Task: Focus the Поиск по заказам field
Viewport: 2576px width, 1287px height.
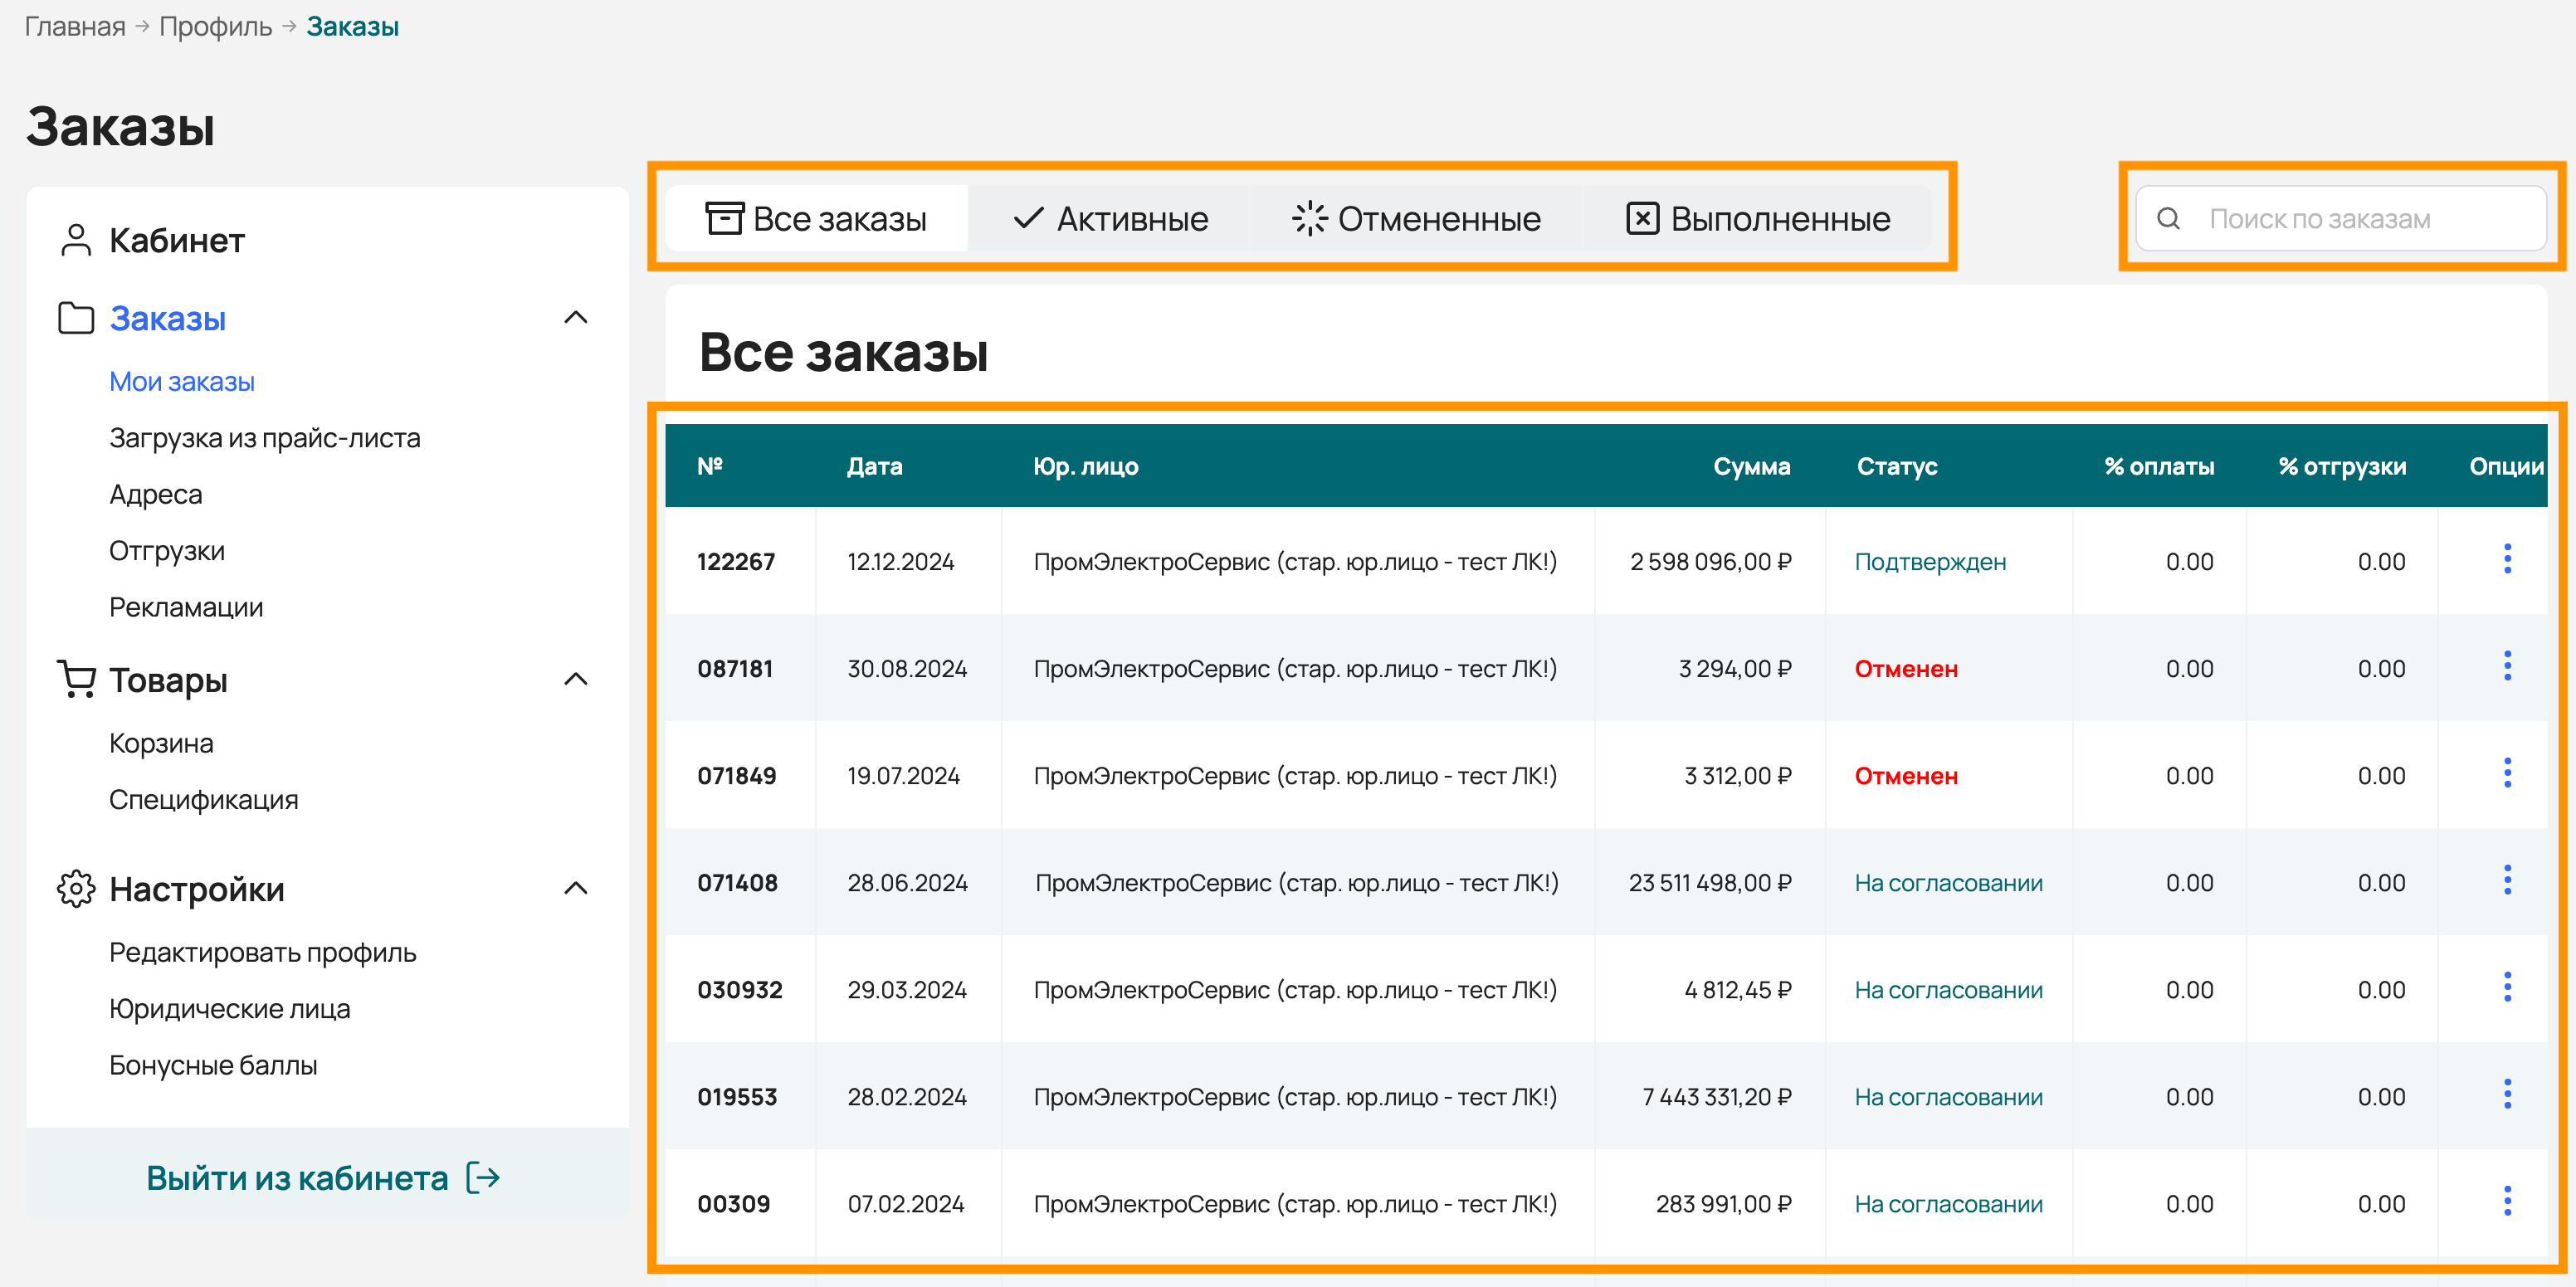Action: pos(2340,218)
